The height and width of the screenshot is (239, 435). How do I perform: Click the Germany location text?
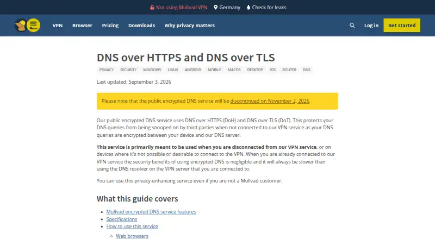(229, 8)
